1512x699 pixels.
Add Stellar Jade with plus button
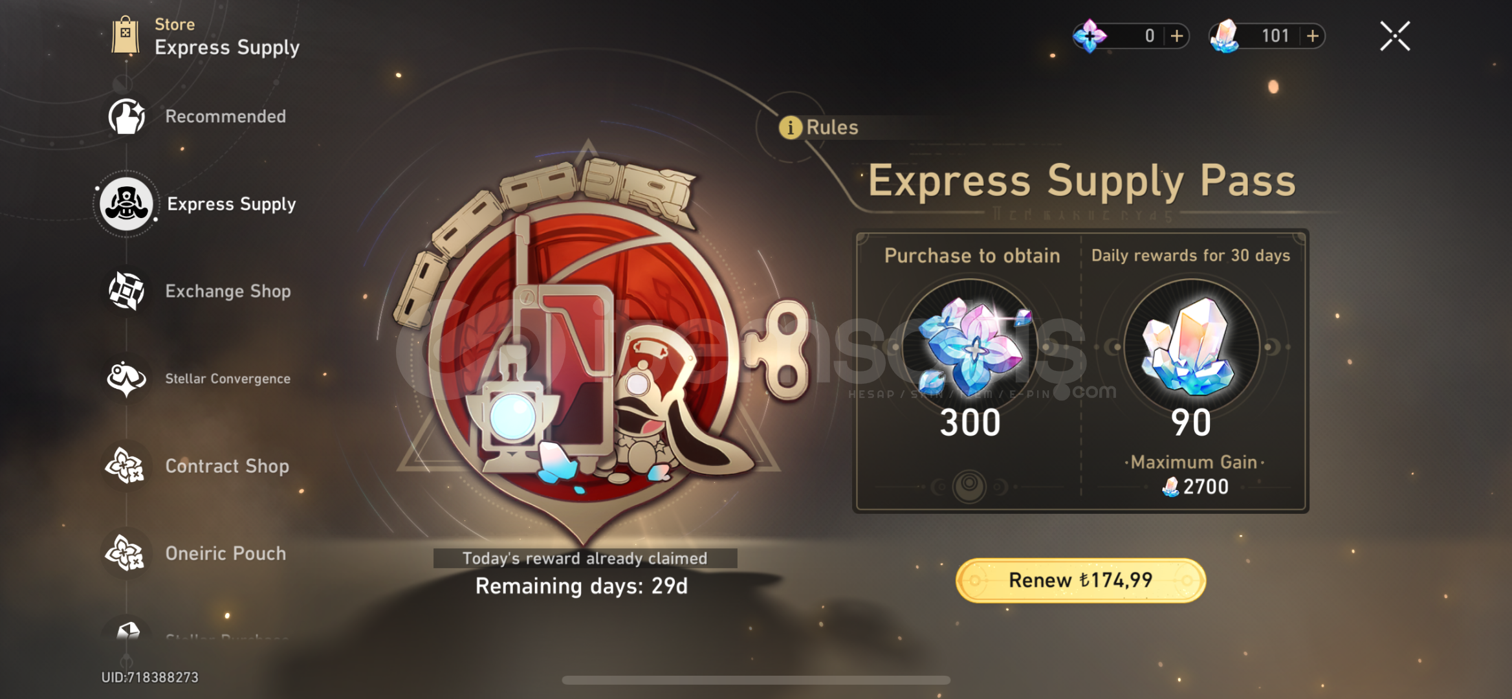pyautogui.click(x=1313, y=36)
